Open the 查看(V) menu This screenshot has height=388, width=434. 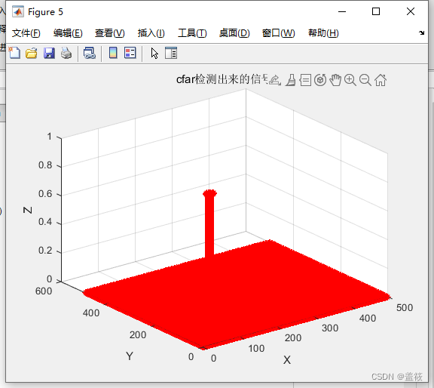click(x=109, y=33)
